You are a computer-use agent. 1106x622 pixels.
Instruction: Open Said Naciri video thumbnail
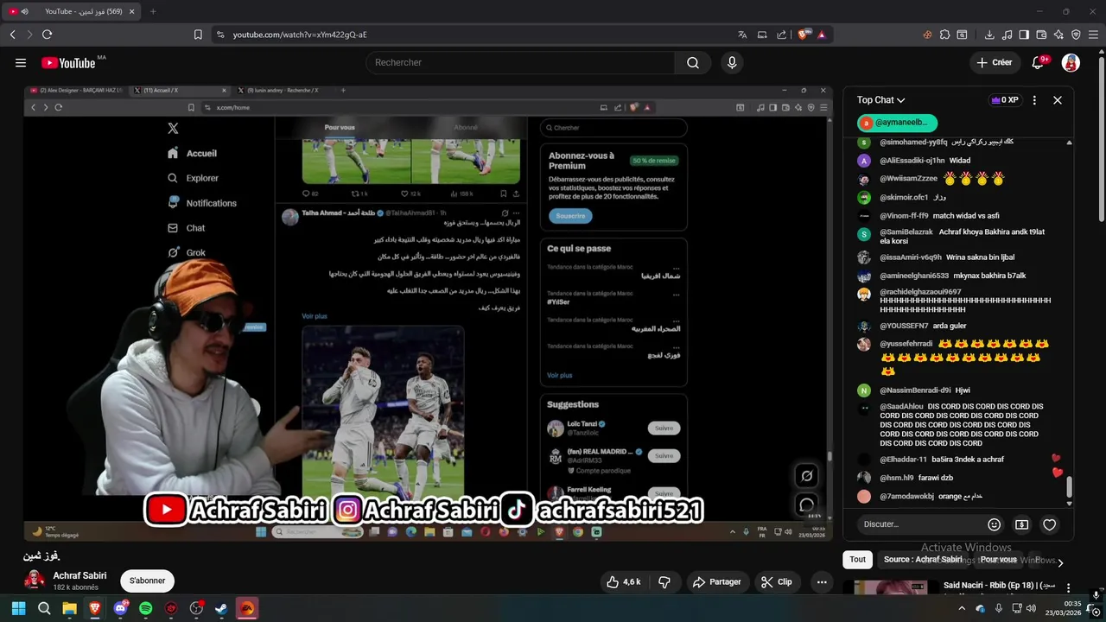coord(891,587)
